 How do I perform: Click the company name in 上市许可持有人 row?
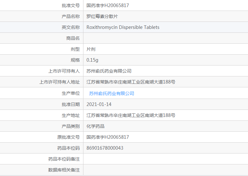pos(109,71)
